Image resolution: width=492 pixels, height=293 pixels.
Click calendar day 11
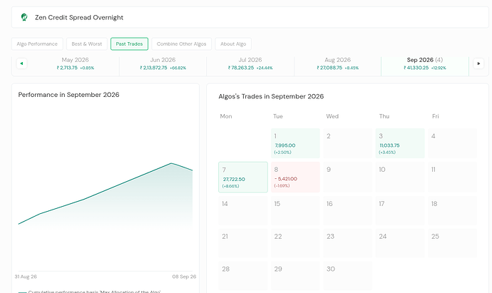click(453, 177)
